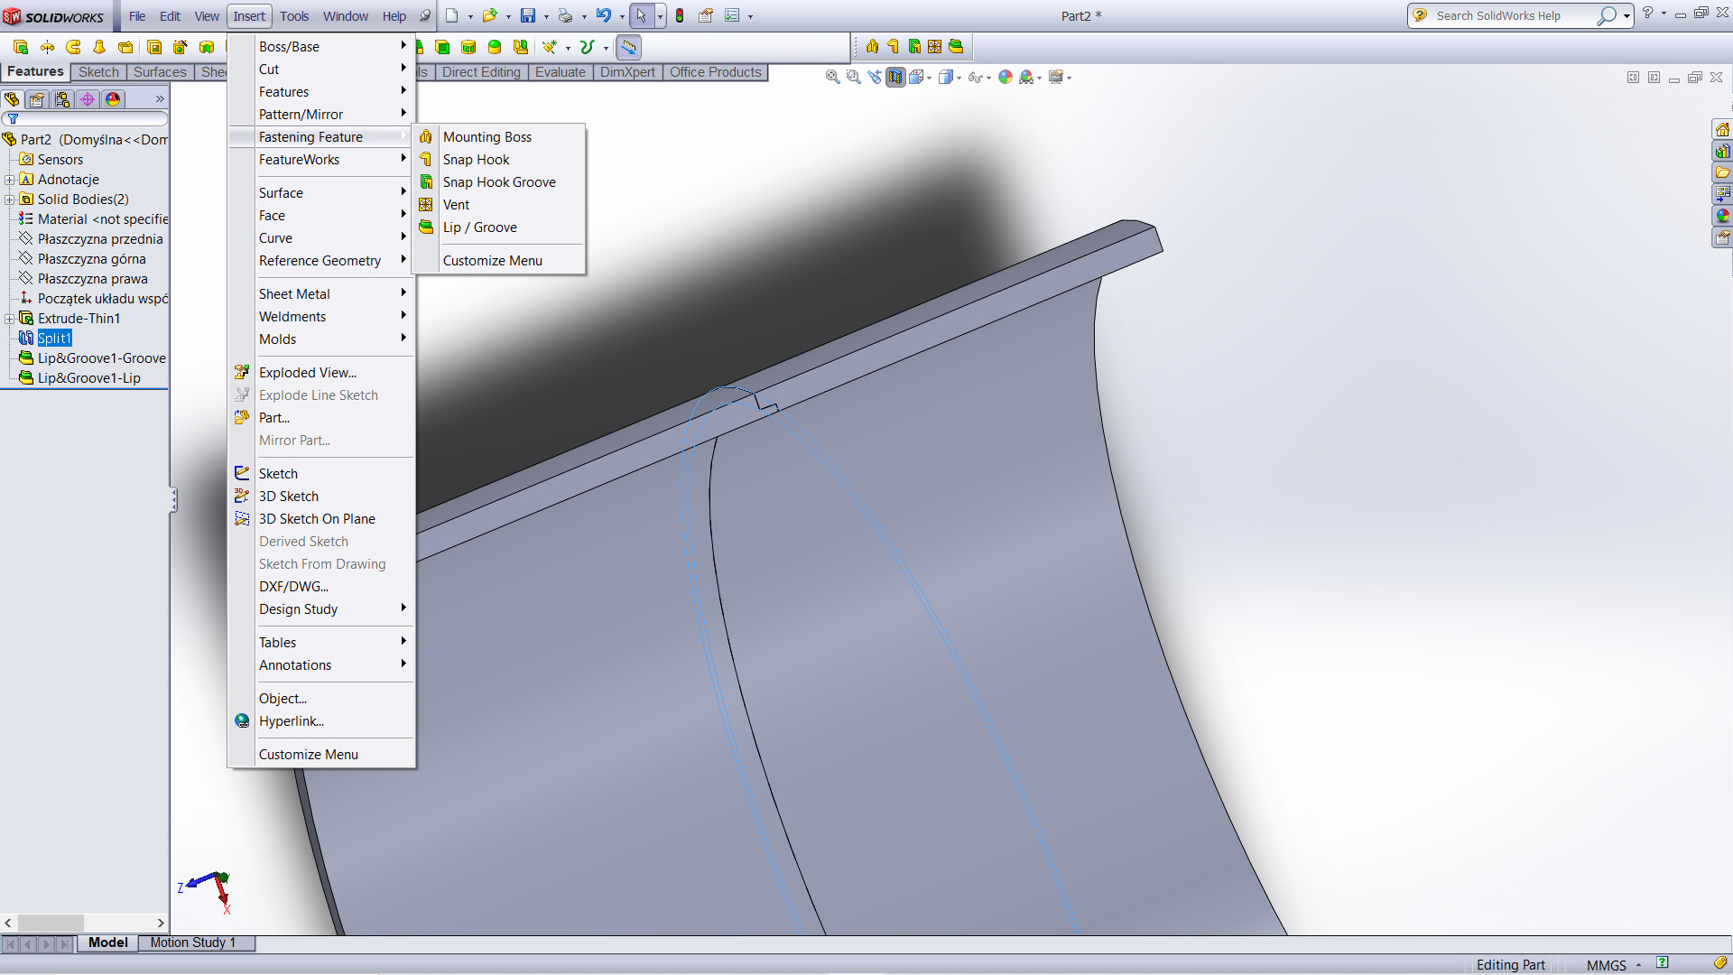Click the Options icon in the top toolbar
Image resolution: width=1733 pixels, height=975 pixels.
pyautogui.click(x=732, y=15)
